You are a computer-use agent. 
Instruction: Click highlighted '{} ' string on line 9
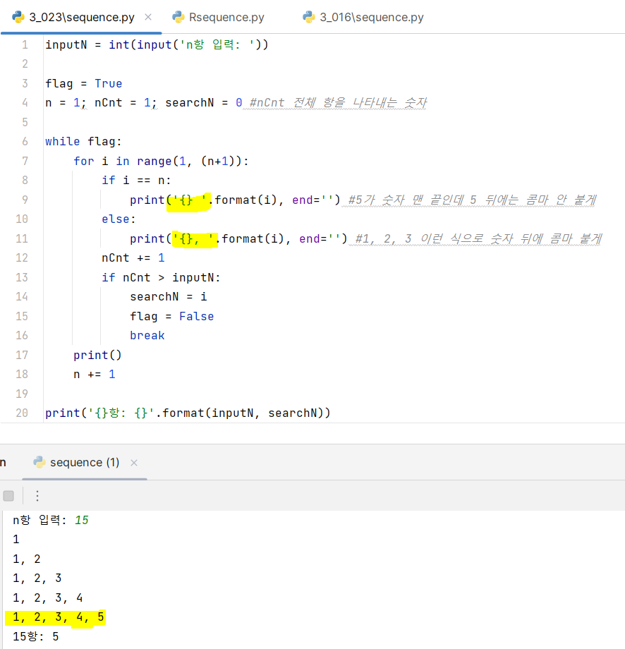[189, 200]
